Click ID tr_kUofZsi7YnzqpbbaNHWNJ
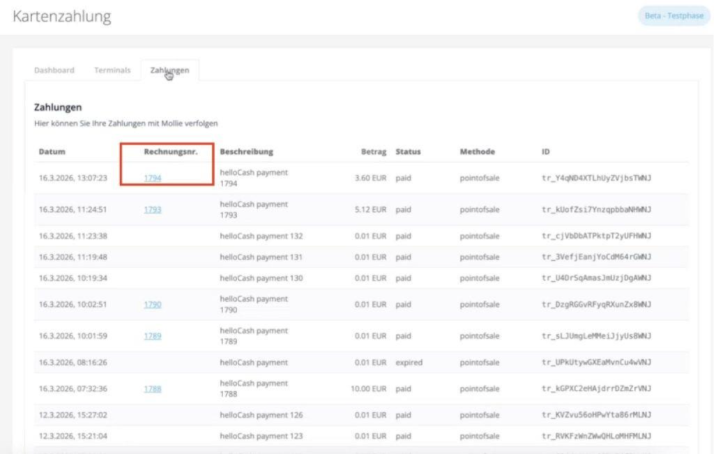 click(x=597, y=209)
